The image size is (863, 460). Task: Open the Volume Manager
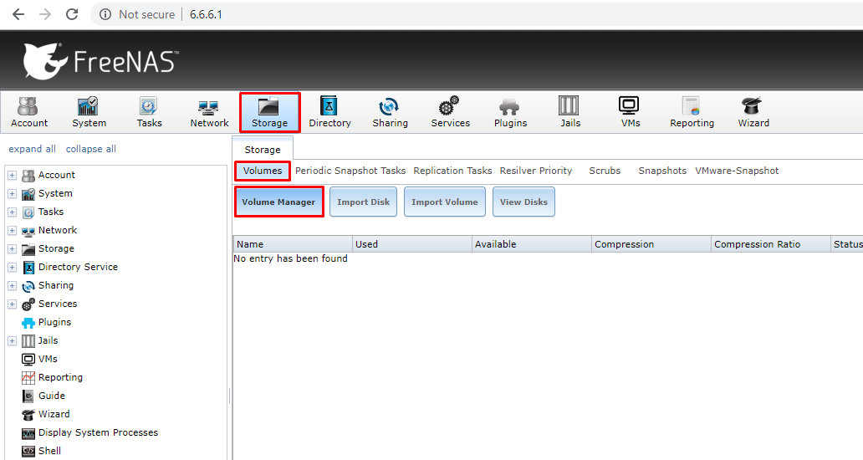(279, 202)
